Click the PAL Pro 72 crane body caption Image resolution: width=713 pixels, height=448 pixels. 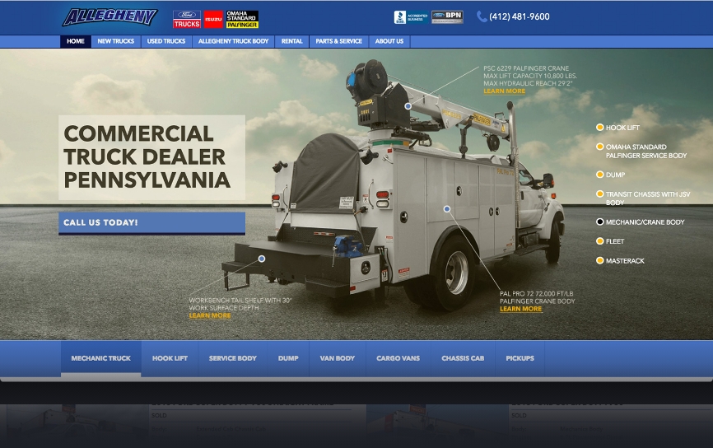point(537,297)
